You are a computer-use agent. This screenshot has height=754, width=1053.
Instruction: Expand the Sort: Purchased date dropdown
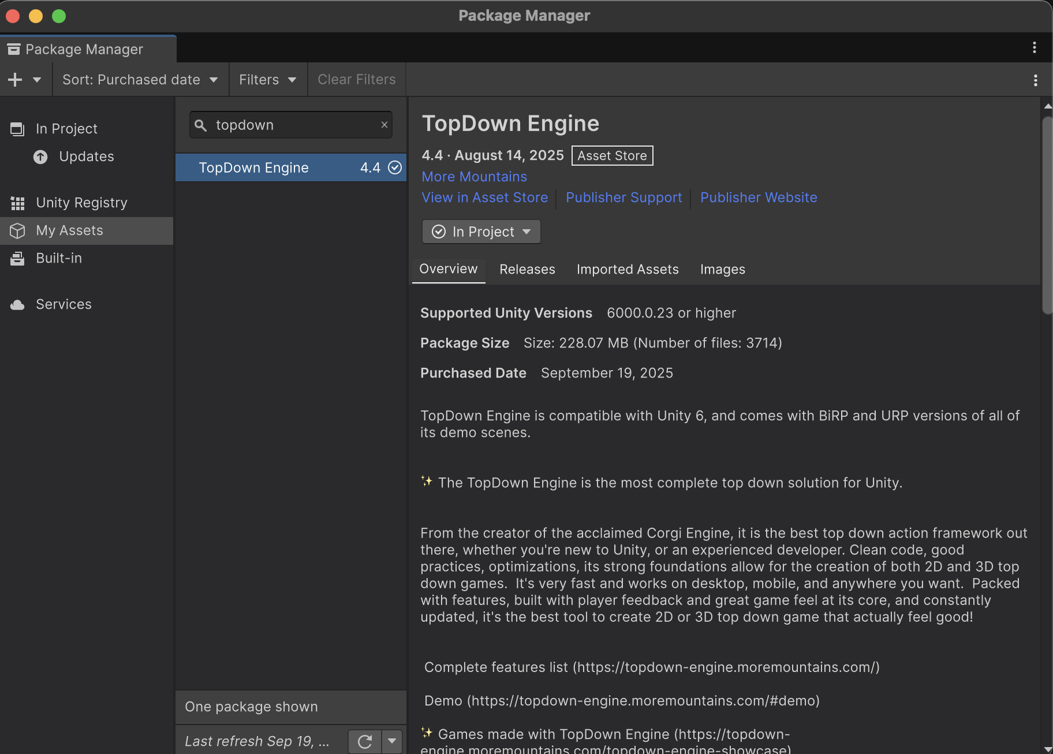tap(140, 80)
